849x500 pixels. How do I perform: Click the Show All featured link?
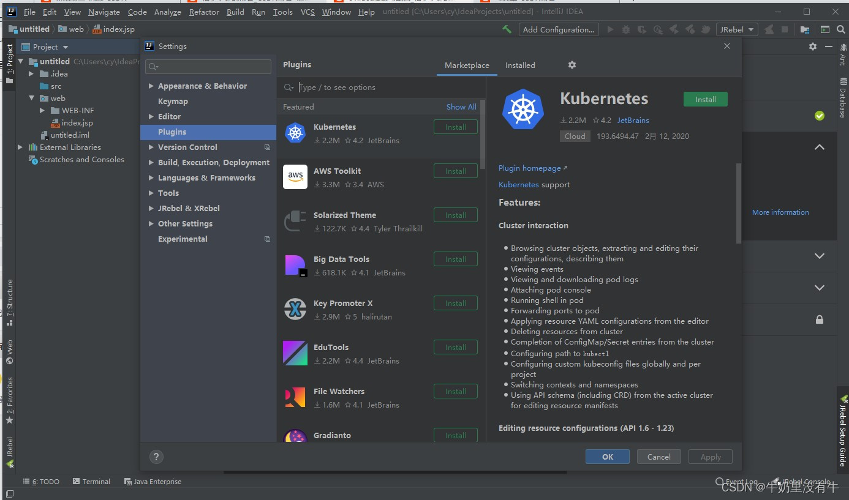coord(461,106)
